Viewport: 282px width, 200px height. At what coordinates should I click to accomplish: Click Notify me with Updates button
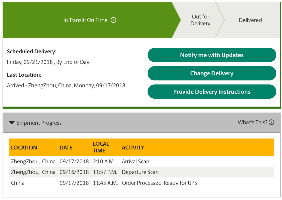click(212, 55)
